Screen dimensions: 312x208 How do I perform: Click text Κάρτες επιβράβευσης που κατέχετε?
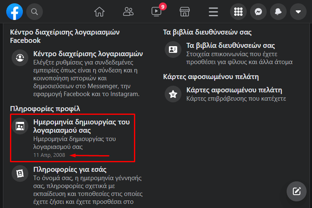236,99
